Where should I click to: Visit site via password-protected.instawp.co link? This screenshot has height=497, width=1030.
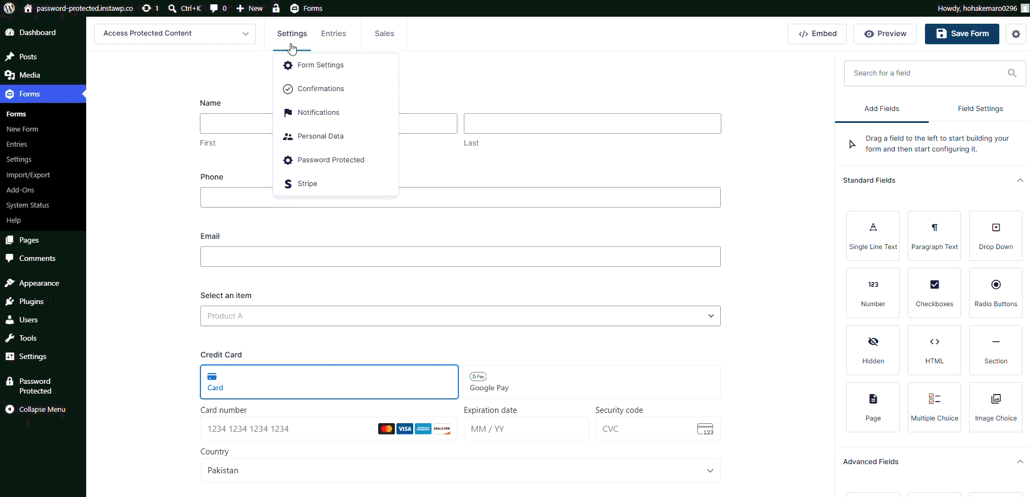[x=79, y=8]
